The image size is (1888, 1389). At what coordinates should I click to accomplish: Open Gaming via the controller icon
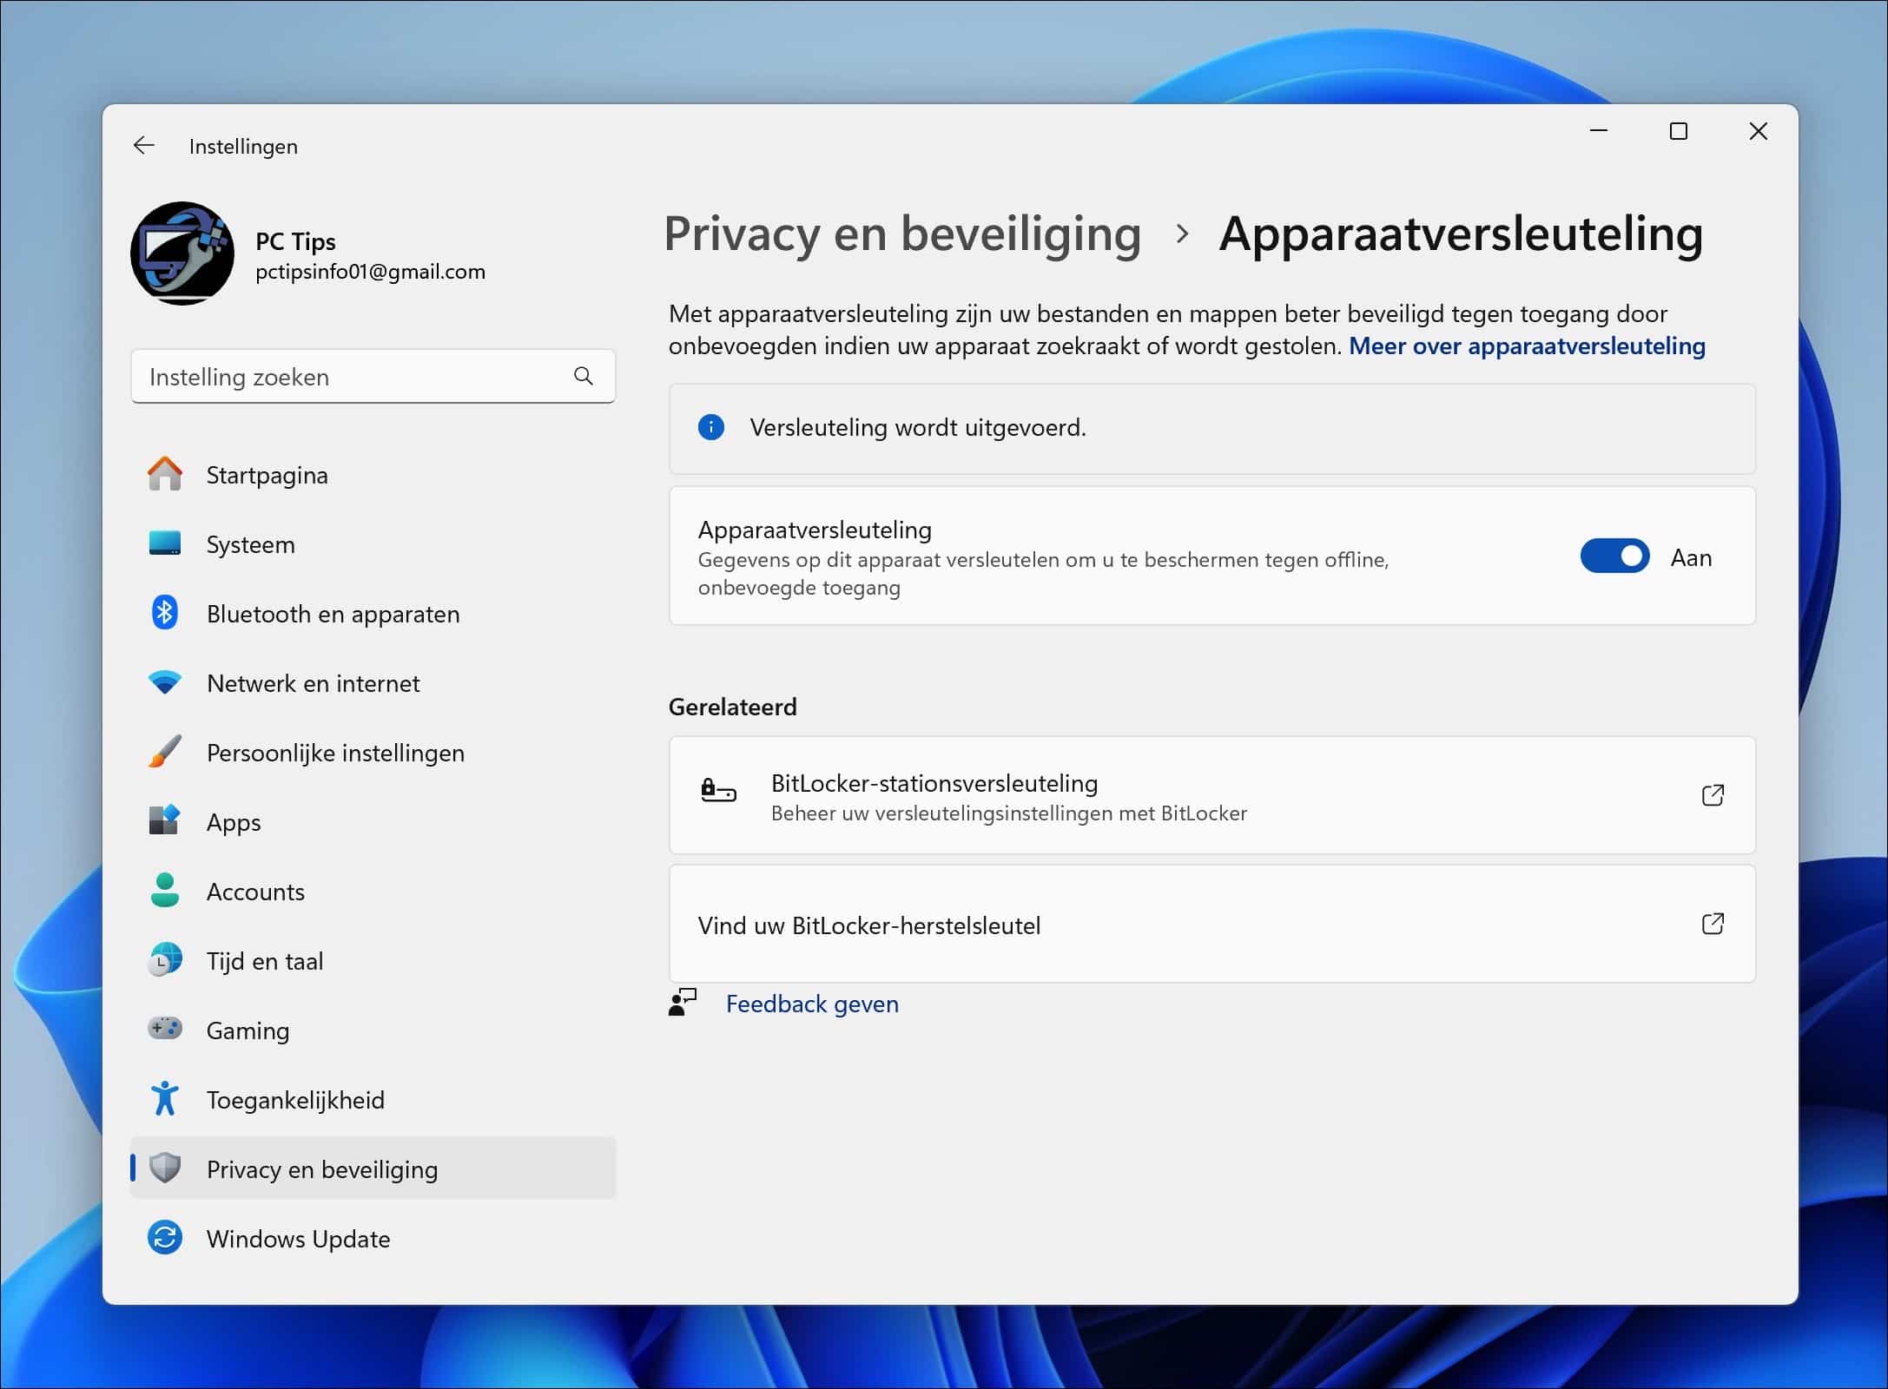[x=164, y=1030]
